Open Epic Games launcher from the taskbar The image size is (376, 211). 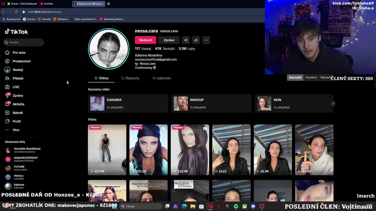(227, 206)
